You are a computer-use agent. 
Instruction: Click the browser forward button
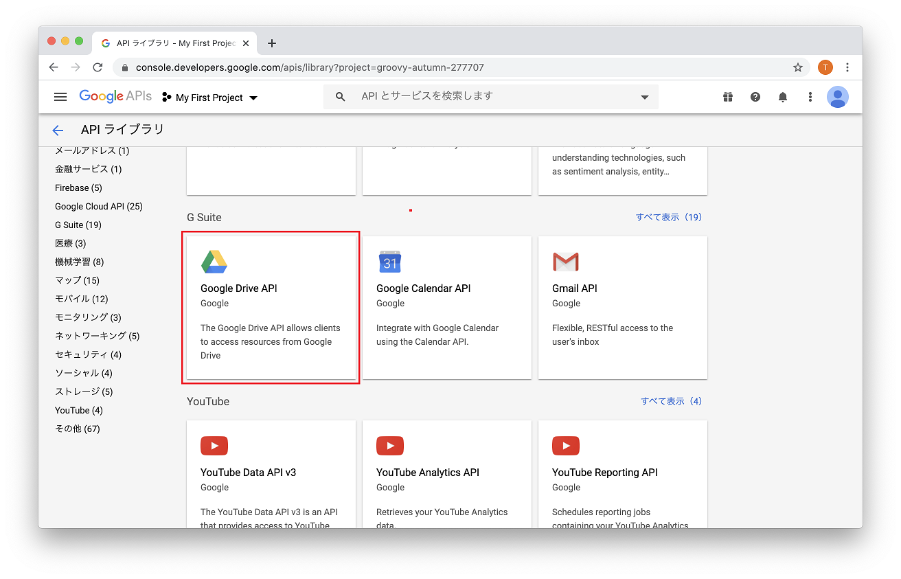pos(76,67)
